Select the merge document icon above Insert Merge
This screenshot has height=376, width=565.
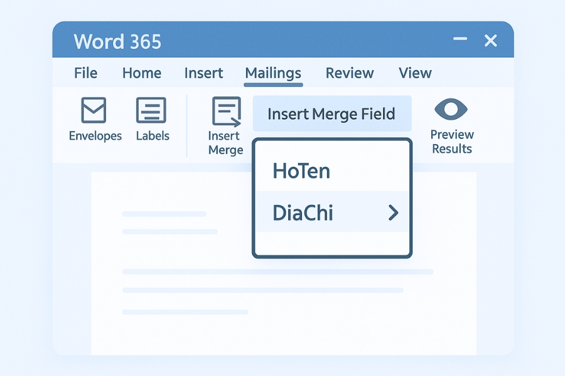coord(226,111)
